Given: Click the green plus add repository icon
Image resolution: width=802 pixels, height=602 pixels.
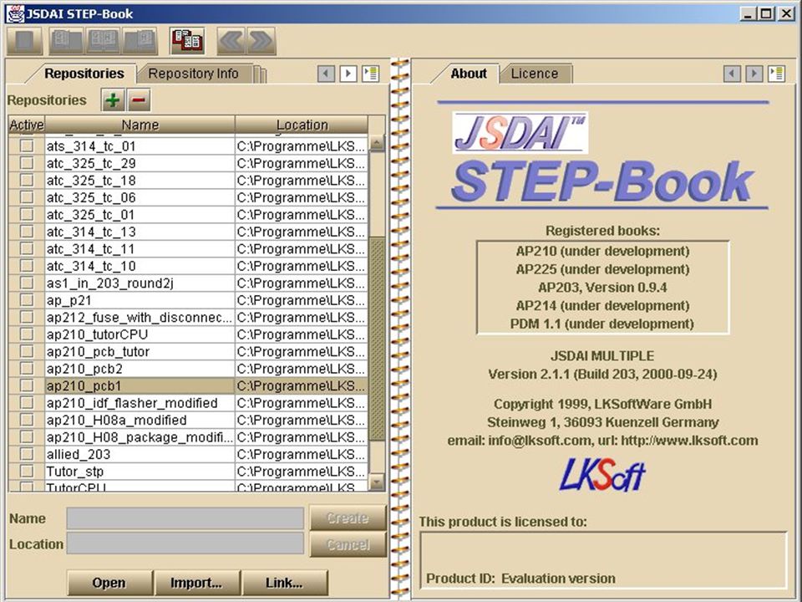Looking at the screenshot, I should (x=113, y=99).
